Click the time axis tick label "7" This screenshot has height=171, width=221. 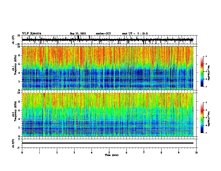coord(144,153)
